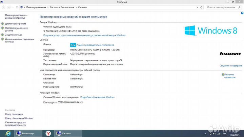
Task: Open 'Подробнее об активации Windows' link
Action: [x=97, y=97]
